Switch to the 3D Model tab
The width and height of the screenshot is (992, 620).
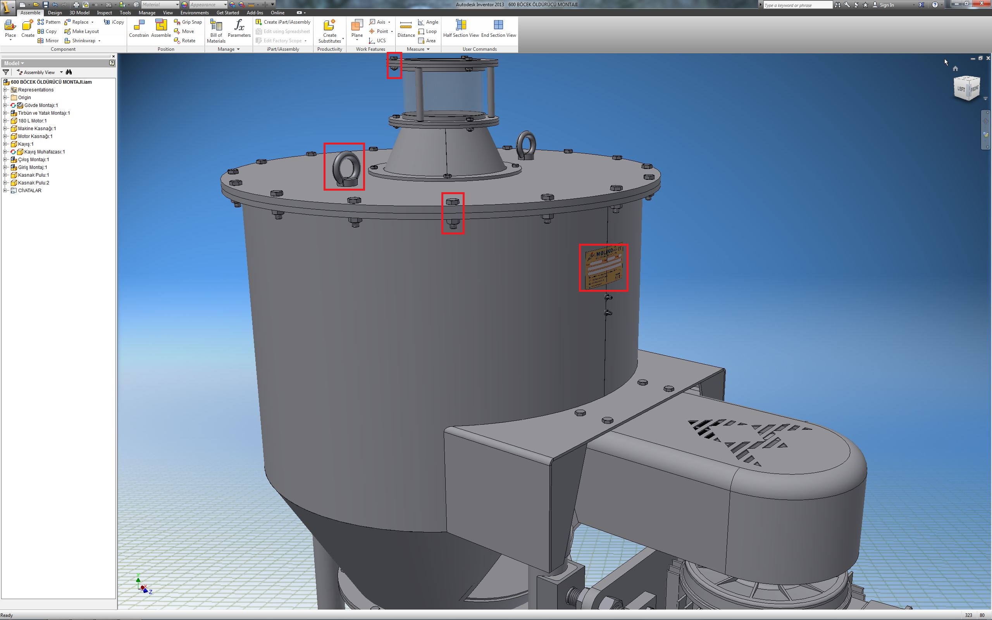coord(79,13)
